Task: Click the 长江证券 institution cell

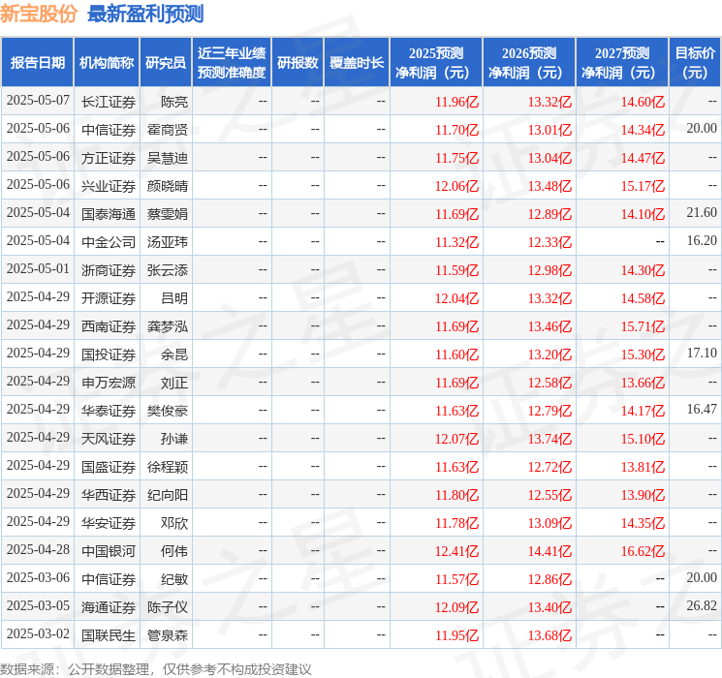Action: coord(109,102)
